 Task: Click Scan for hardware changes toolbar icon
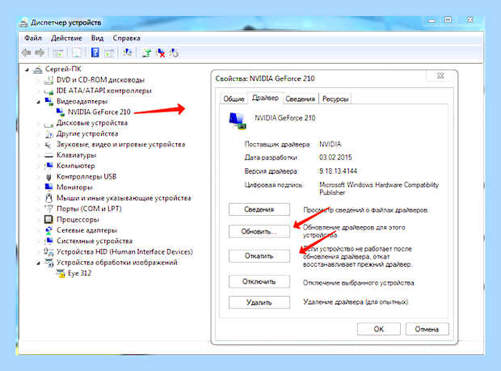pos(128,53)
